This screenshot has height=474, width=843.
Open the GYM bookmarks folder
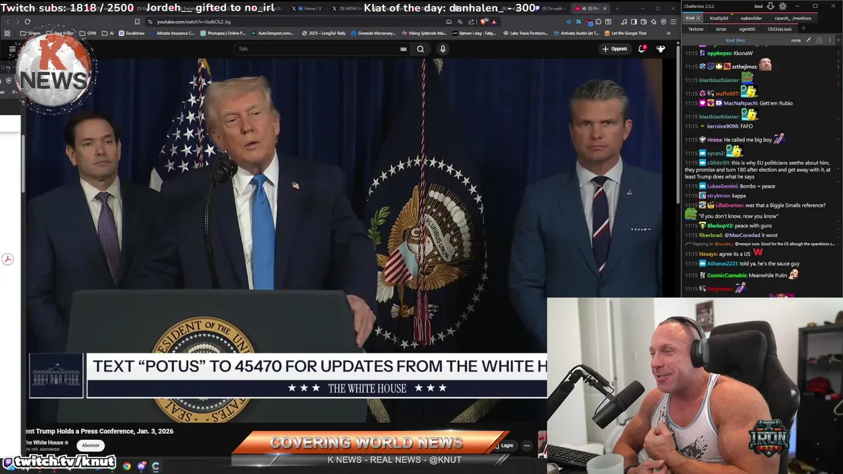87,33
